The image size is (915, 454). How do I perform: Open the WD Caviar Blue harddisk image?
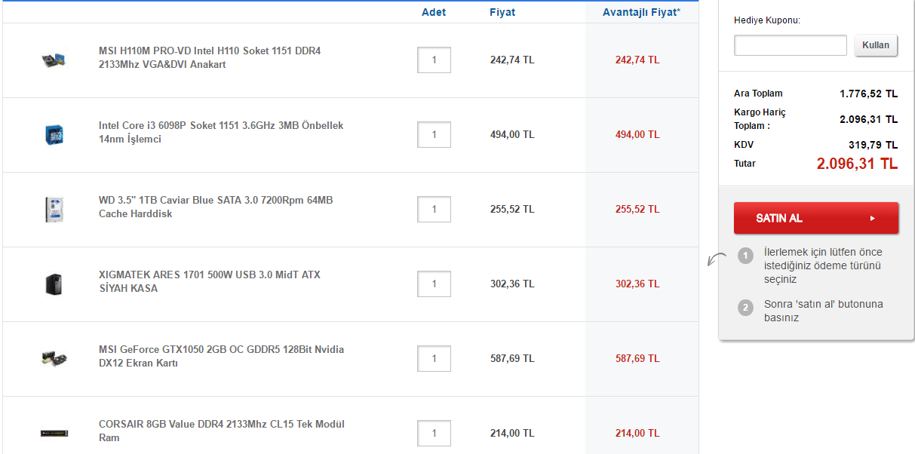pyautogui.click(x=54, y=209)
